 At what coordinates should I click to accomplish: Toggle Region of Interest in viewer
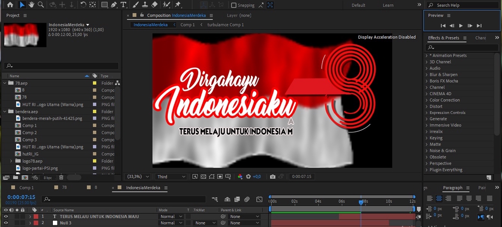click(x=220, y=176)
